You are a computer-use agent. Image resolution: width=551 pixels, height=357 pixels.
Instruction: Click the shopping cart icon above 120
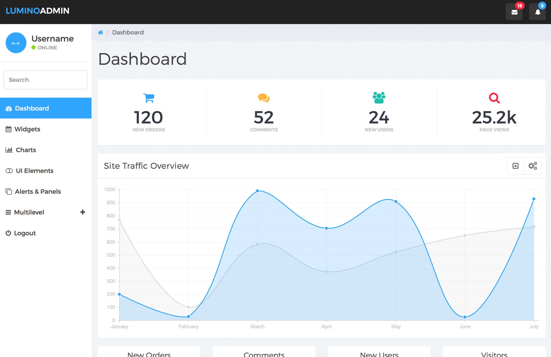149,98
